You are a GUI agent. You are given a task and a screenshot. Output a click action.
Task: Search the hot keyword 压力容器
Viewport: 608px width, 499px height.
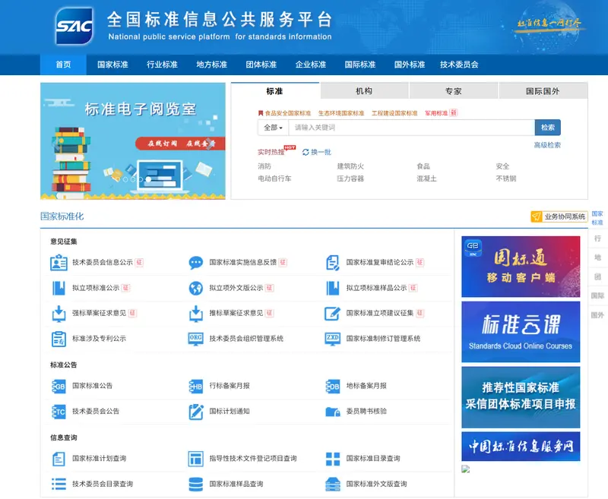350,178
